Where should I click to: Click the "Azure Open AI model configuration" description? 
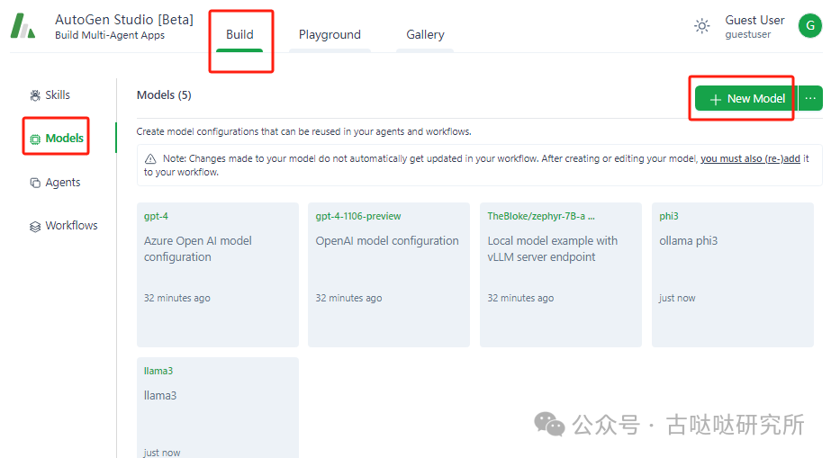click(x=198, y=249)
